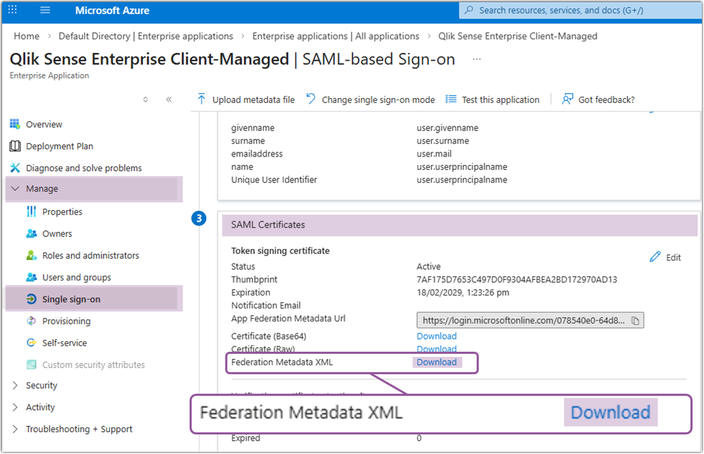
Task: Select the Properties sidebar icon
Action: (x=63, y=211)
